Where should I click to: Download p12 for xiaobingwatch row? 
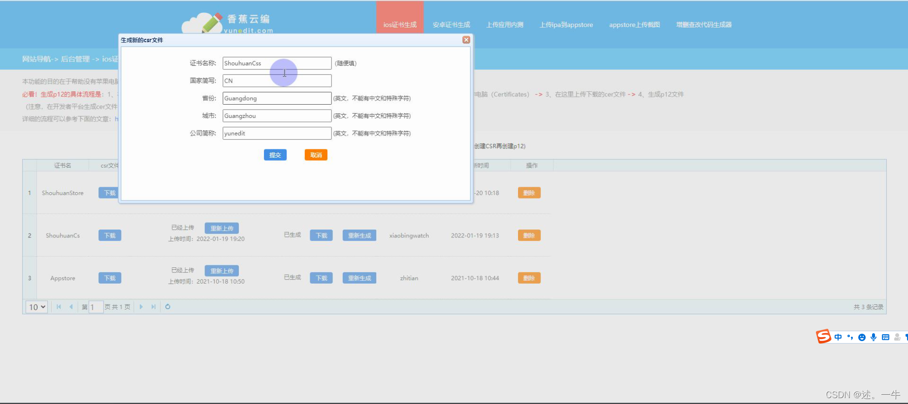pos(321,235)
